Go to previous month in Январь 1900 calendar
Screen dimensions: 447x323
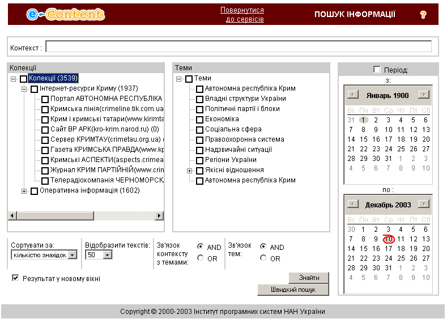[352, 95]
